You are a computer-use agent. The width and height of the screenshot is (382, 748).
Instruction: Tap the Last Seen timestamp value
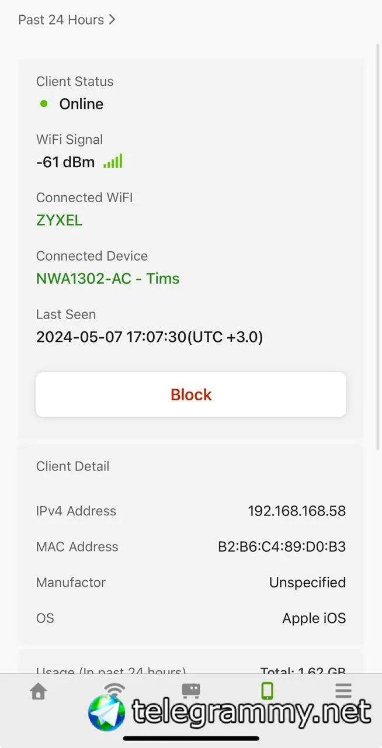[150, 337]
